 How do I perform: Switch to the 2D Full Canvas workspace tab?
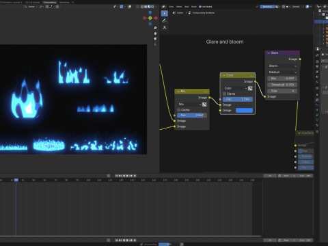[33, 2]
